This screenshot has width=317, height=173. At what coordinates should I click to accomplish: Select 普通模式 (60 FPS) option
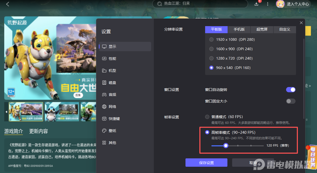[x=207, y=117]
